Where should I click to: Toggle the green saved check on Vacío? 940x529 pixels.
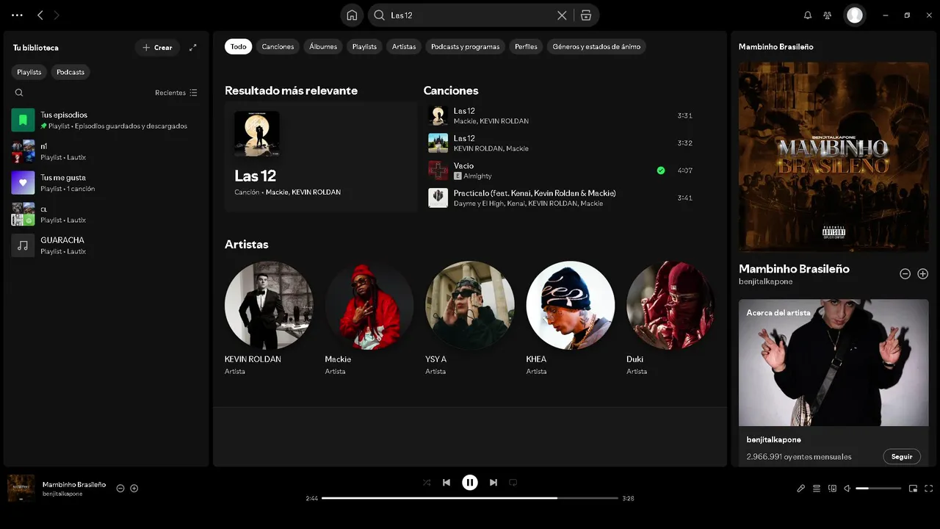point(661,170)
